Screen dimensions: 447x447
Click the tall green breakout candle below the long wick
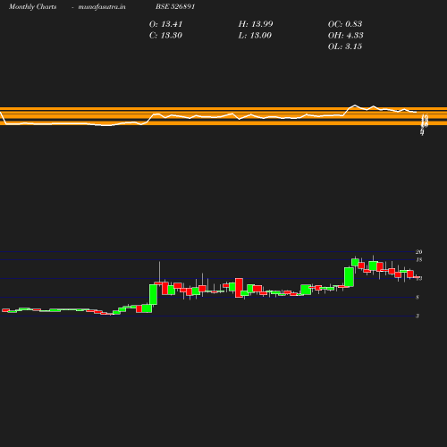(153, 294)
